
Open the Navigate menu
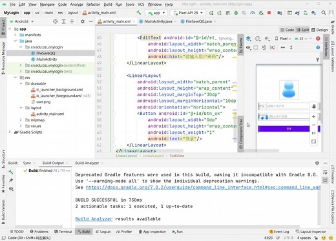(47, 5)
